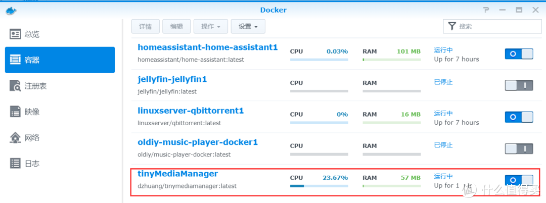The height and width of the screenshot is (203, 546).
Task: Select oldiy-music-player-docker1 container name
Action: tap(198, 142)
